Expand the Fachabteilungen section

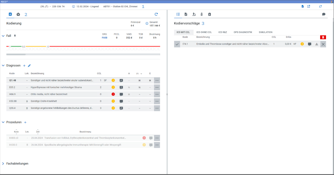click(3, 164)
